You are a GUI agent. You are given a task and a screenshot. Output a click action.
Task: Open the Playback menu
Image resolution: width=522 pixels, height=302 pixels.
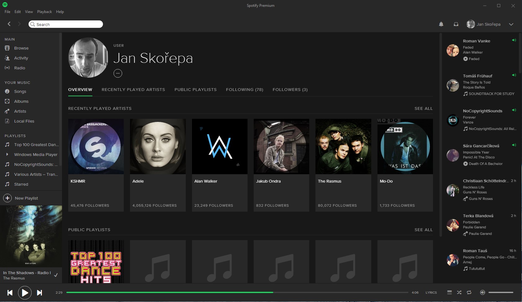pos(44,12)
